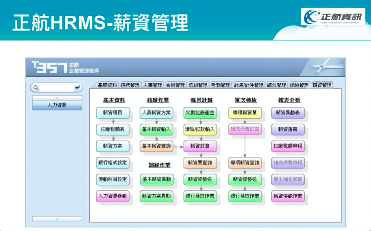This screenshot has height=231, width=371.
Task: Click the 基本資料 section heading
Action: pos(114,100)
